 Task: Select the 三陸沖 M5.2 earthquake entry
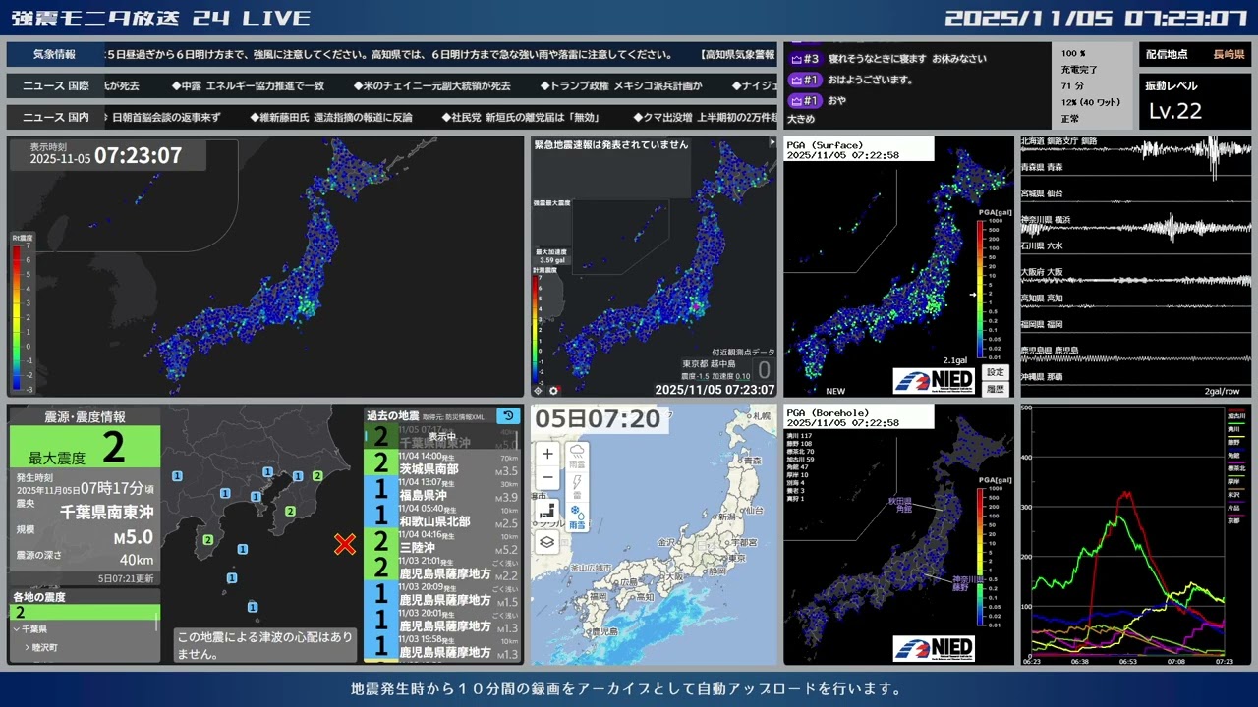441,542
